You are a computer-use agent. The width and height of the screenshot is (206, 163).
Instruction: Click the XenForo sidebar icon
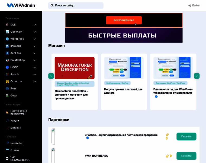7,53
